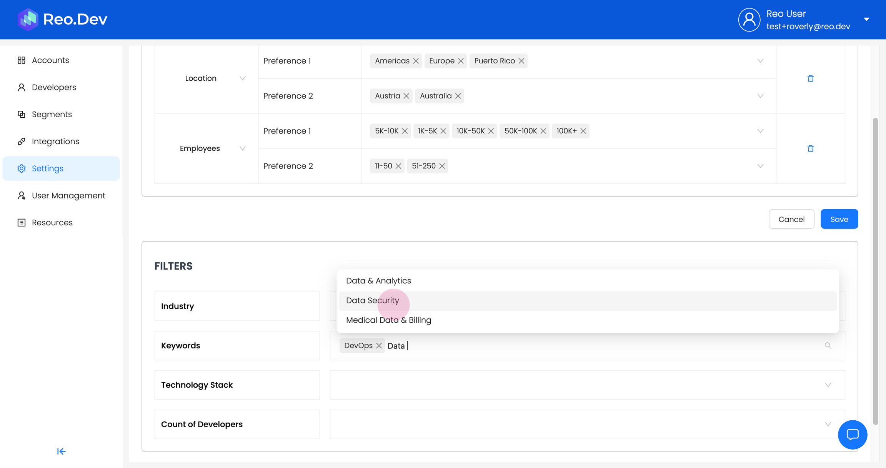886x468 pixels.
Task: Click the Keywords search magnifier icon
Action: tap(828, 346)
